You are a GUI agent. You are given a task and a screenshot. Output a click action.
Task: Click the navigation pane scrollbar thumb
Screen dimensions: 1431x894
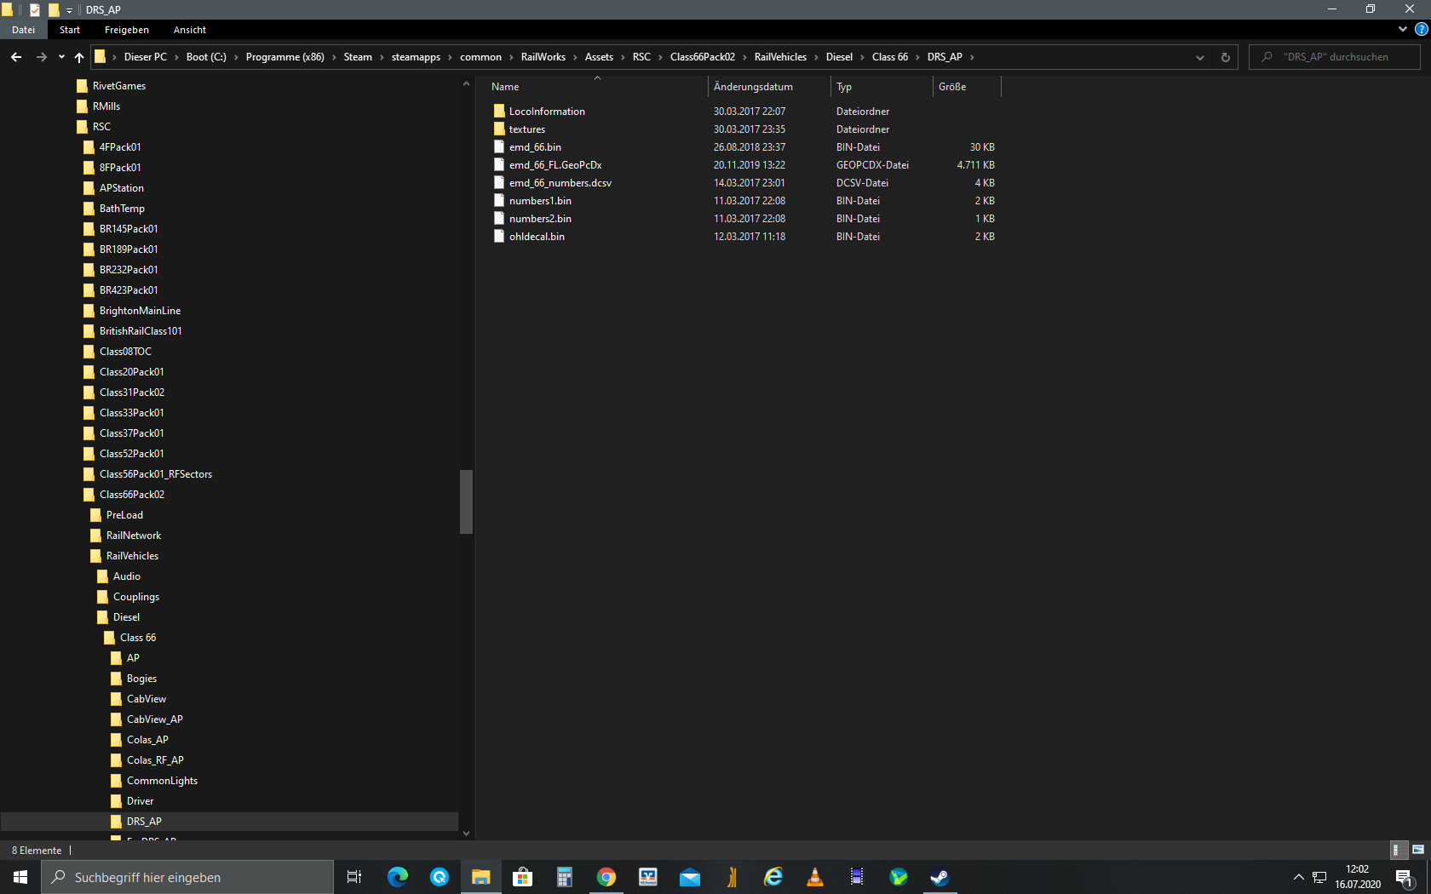pos(466,501)
